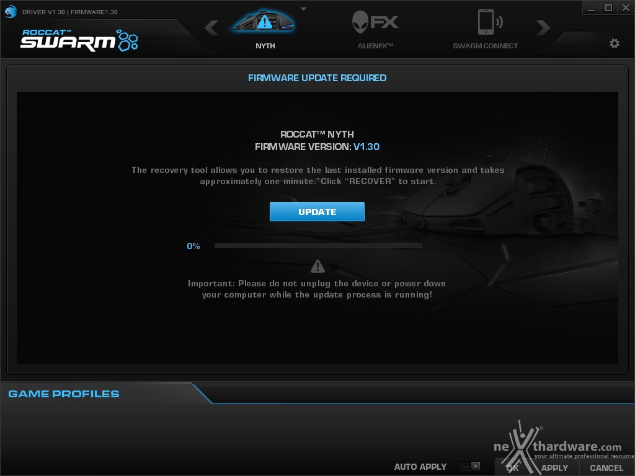This screenshot has height=476, width=635.
Task: Click the FIRMWARE UPDATE REQUIRED heading
Action: coord(317,77)
